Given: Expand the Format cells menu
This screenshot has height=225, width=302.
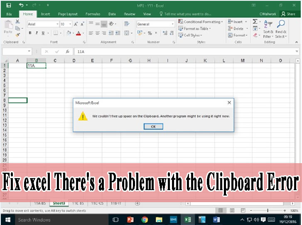Looking at the screenshot, I should tap(238, 35).
